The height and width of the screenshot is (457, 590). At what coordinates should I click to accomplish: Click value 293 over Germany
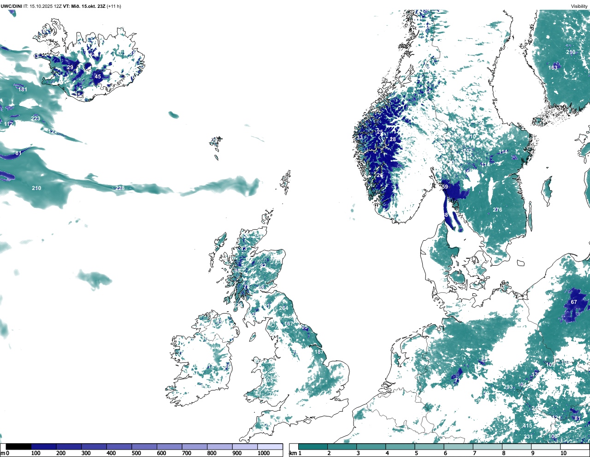(x=508, y=387)
